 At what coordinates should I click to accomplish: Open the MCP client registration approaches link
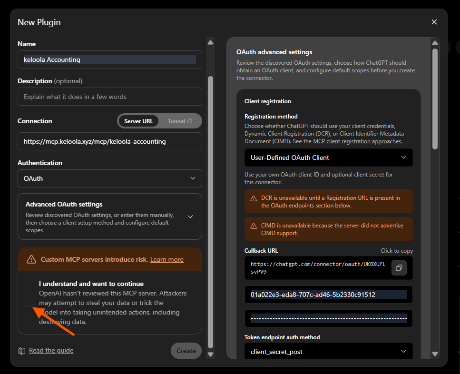(x=357, y=141)
